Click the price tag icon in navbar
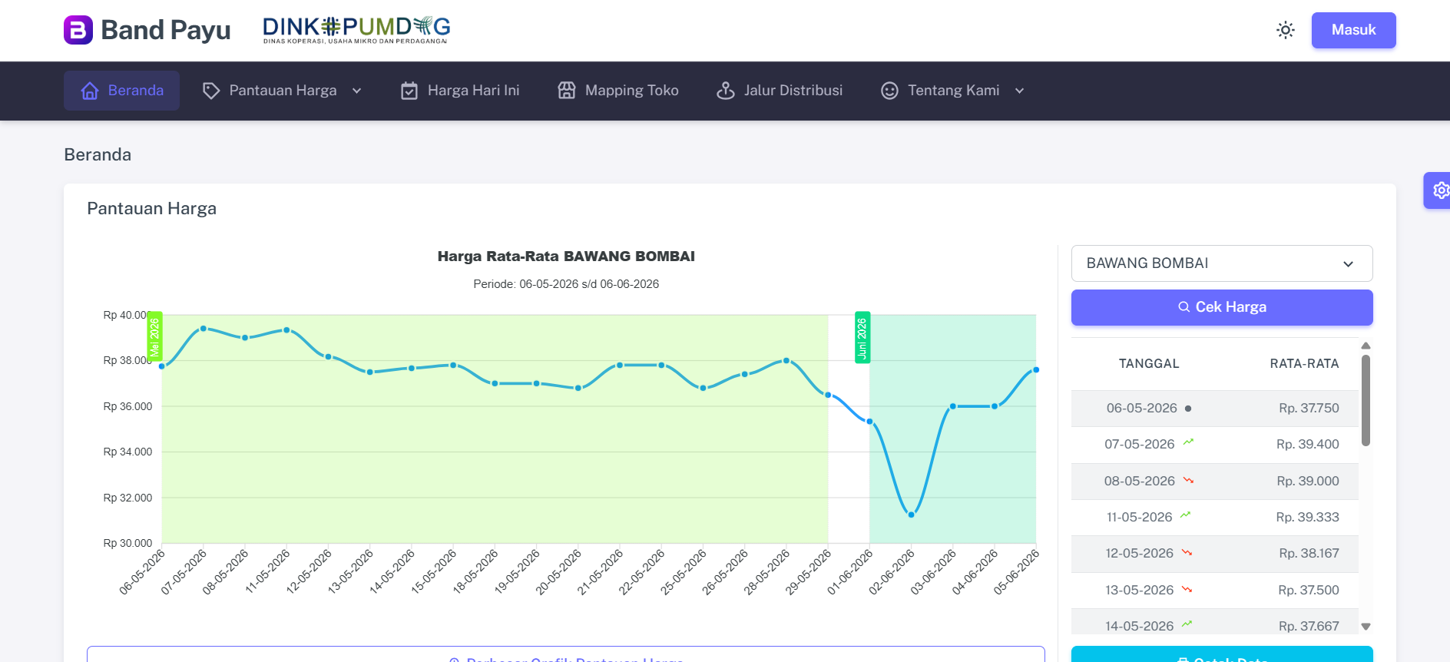The image size is (1450, 662). pos(211,91)
